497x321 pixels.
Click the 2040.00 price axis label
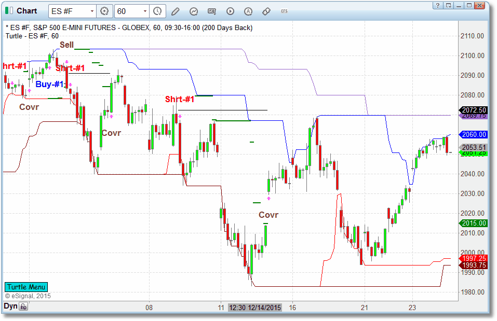tap(472, 174)
